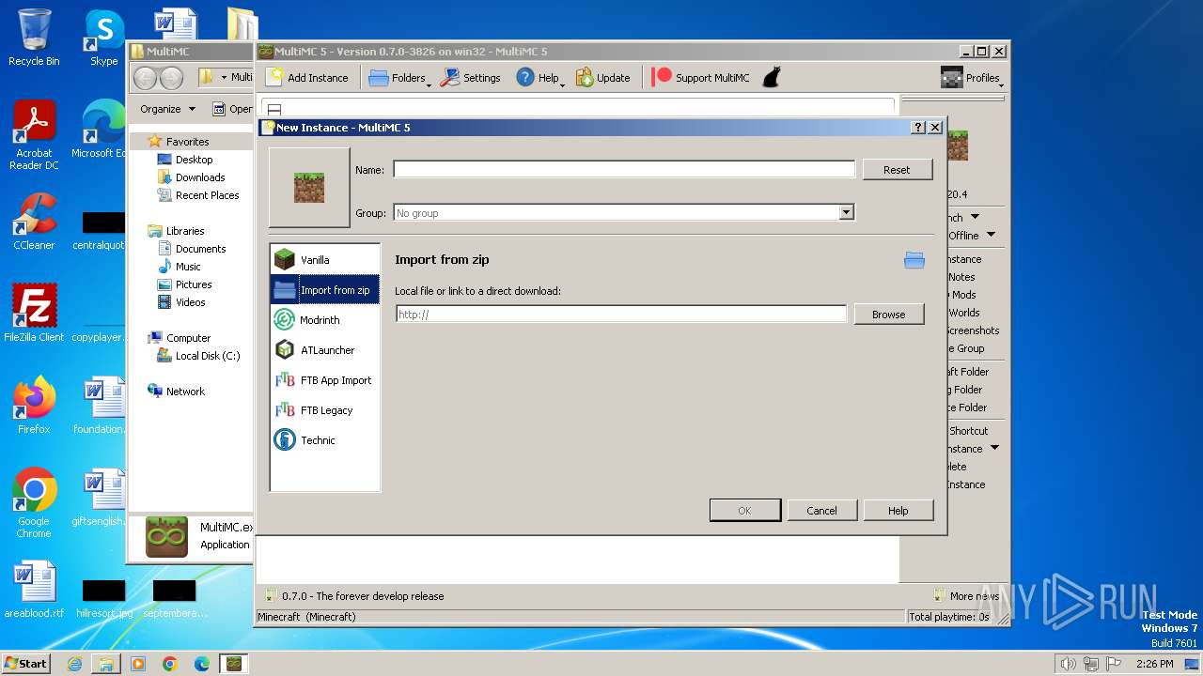
Task: Select the Modrinth modpack source
Action: pyautogui.click(x=324, y=320)
